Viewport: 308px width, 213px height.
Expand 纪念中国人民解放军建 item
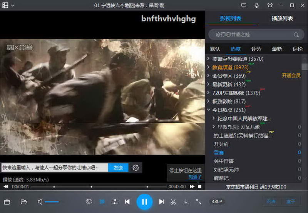point(214,118)
